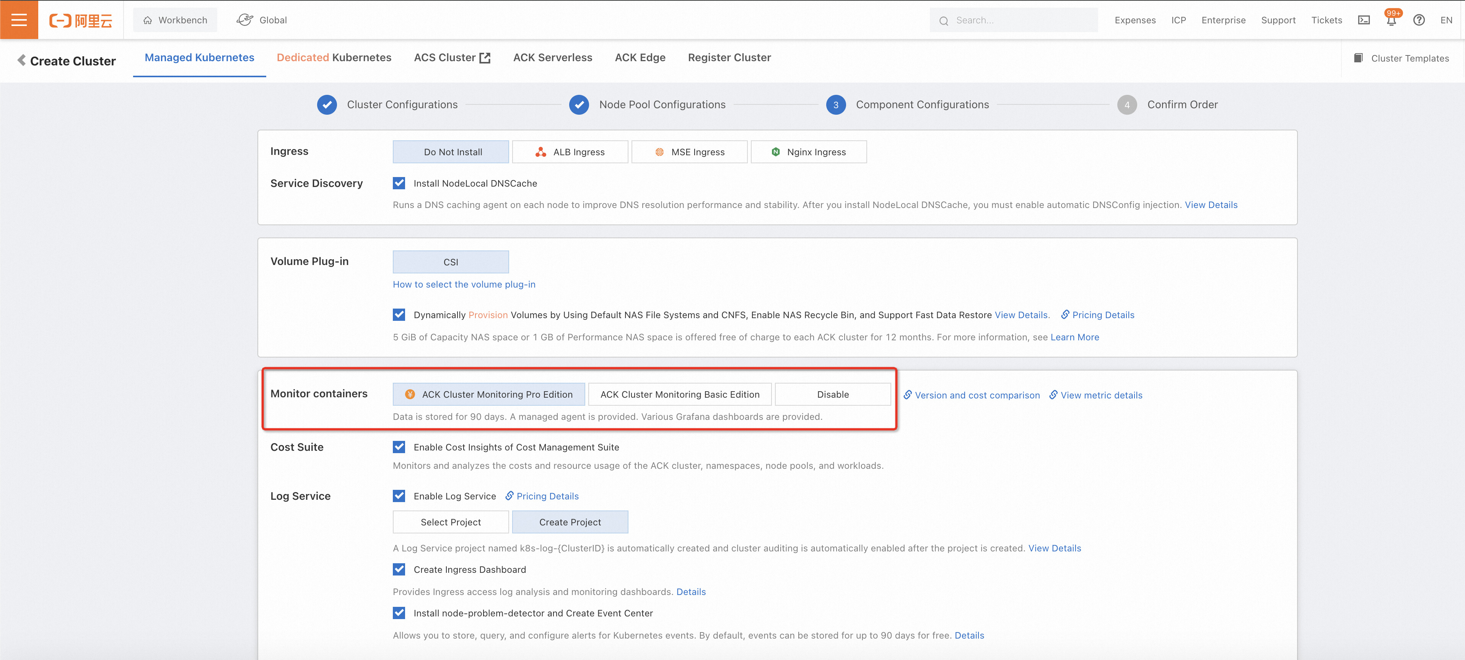Toggle Enable Log Service checkbox
The width and height of the screenshot is (1465, 660).
click(x=399, y=496)
